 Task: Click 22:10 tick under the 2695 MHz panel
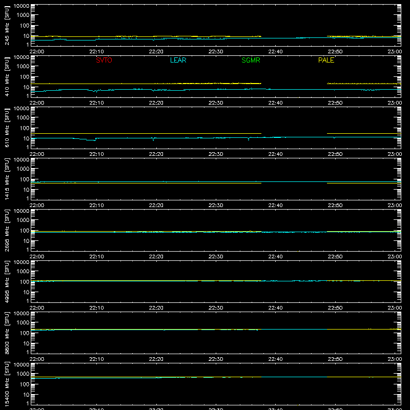[x=96, y=257]
